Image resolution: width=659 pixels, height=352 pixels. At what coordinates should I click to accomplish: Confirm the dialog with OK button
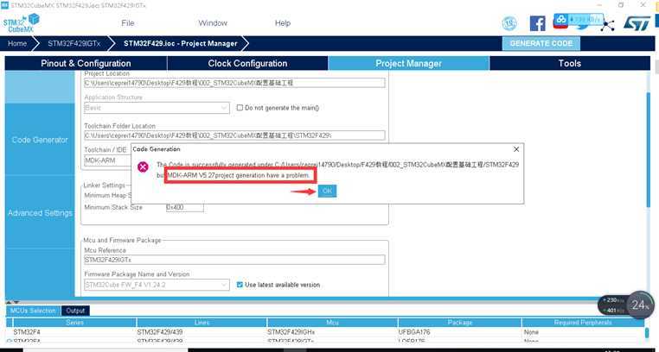327,191
